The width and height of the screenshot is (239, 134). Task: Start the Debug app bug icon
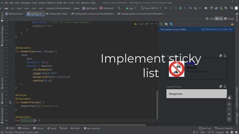[180, 8]
